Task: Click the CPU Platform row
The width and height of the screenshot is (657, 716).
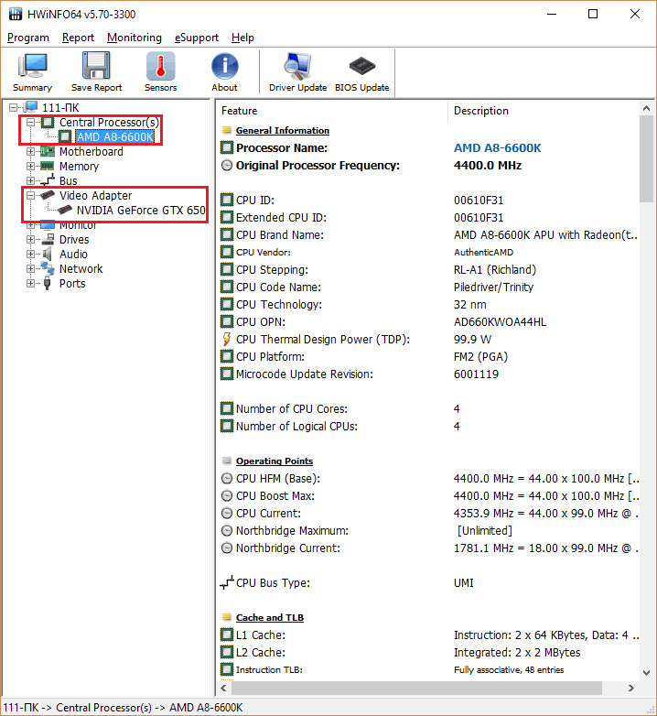Action: pos(429,357)
